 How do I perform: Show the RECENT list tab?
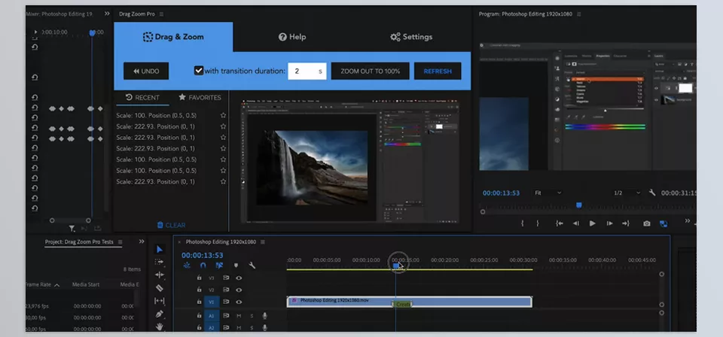[x=142, y=98]
